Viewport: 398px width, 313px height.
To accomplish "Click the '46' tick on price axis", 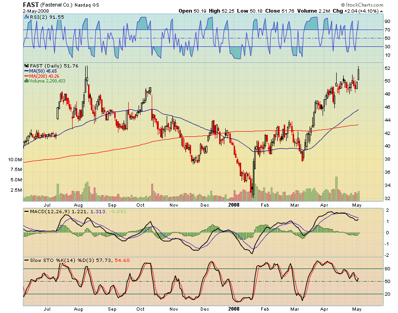I will tap(387, 107).
